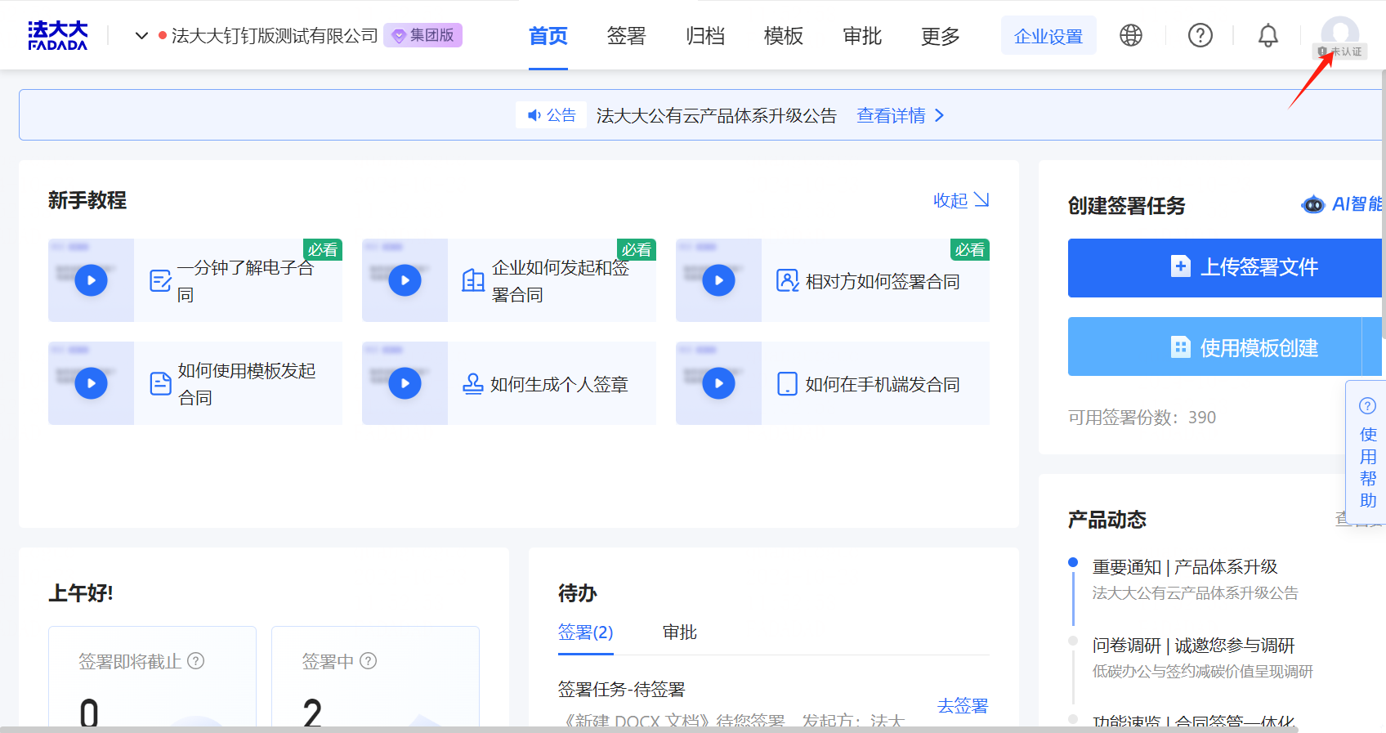Image resolution: width=1386 pixels, height=733 pixels.
Task: Click announcement text 法大大公有云产品体系升级公告
Action: 716,115
